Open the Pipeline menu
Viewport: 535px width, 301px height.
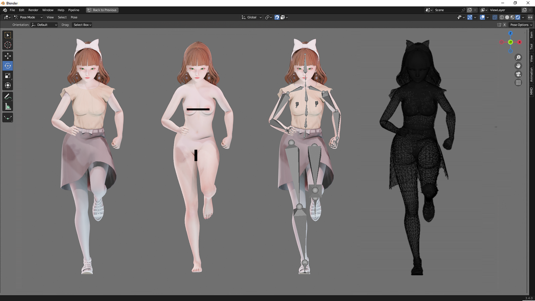pyautogui.click(x=74, y=10)
